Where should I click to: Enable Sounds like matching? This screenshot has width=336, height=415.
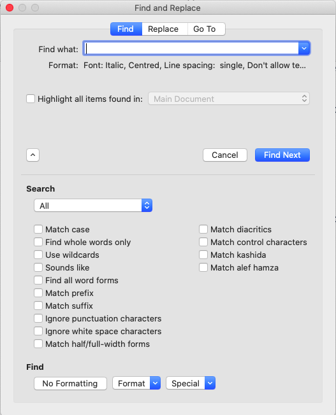coord(38,267)
